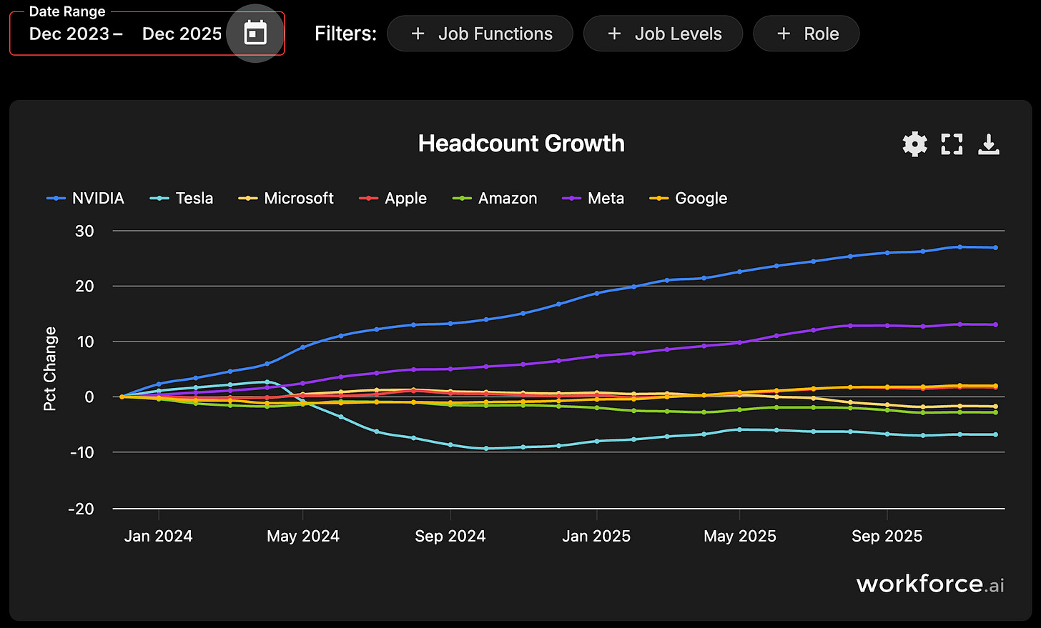
Task: Click the Pct Change axis title
Action: coord(50,369)
